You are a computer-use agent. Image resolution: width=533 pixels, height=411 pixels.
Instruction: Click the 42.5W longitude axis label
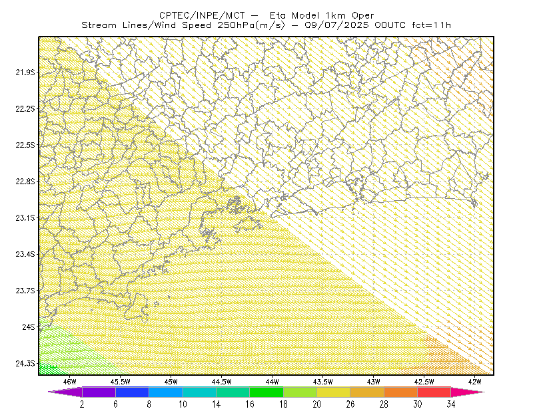[x=424, y=382]
